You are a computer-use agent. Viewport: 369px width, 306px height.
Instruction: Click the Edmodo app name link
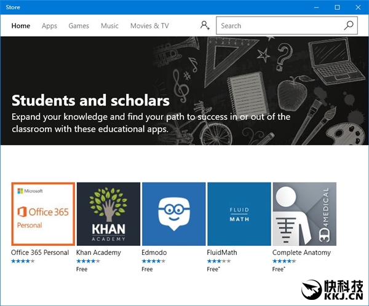coord(154,253)
